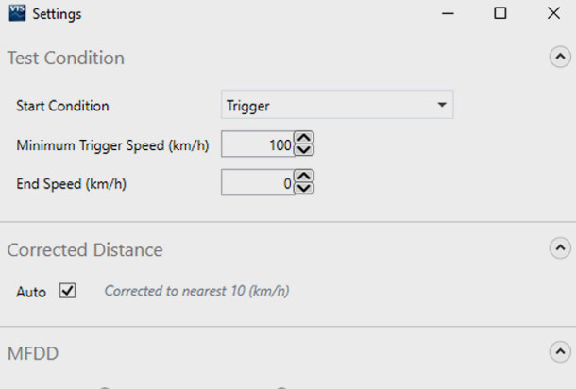Collapse the Corrected Distance section
The width and height of the screenshot is (576, 389).
559,248
